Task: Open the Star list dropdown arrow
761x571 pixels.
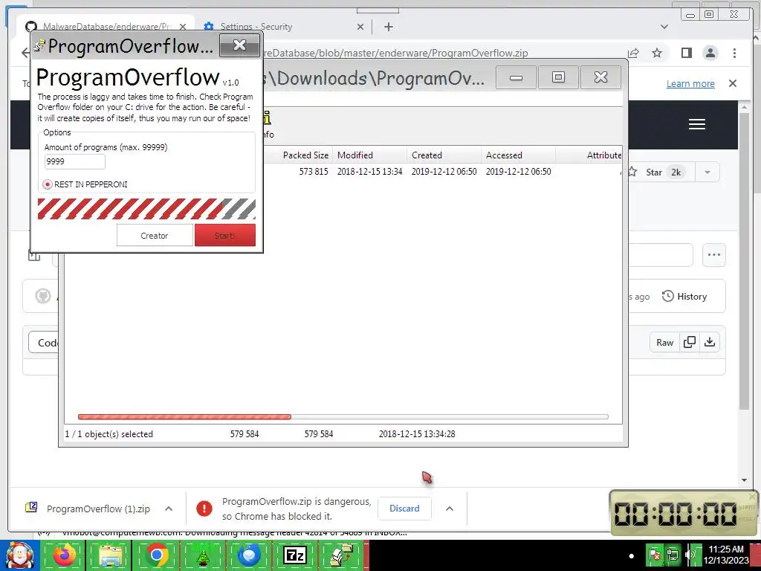Action: click(707, 172)
